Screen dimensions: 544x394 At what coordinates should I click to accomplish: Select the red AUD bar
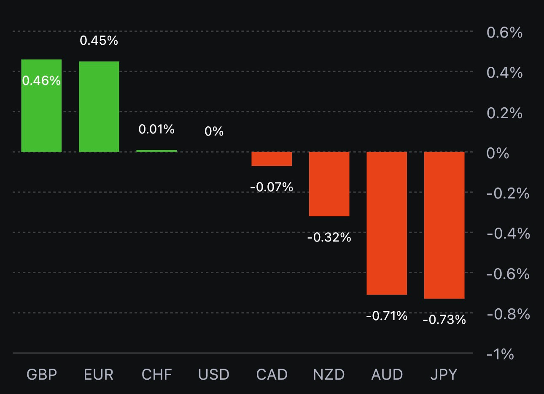pyautogui.click(x=387, y=223)
